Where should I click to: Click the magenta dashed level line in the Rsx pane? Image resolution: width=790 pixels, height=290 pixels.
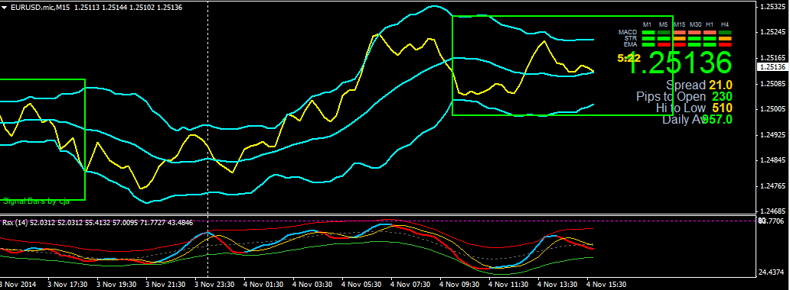click(x=378, y=221)
